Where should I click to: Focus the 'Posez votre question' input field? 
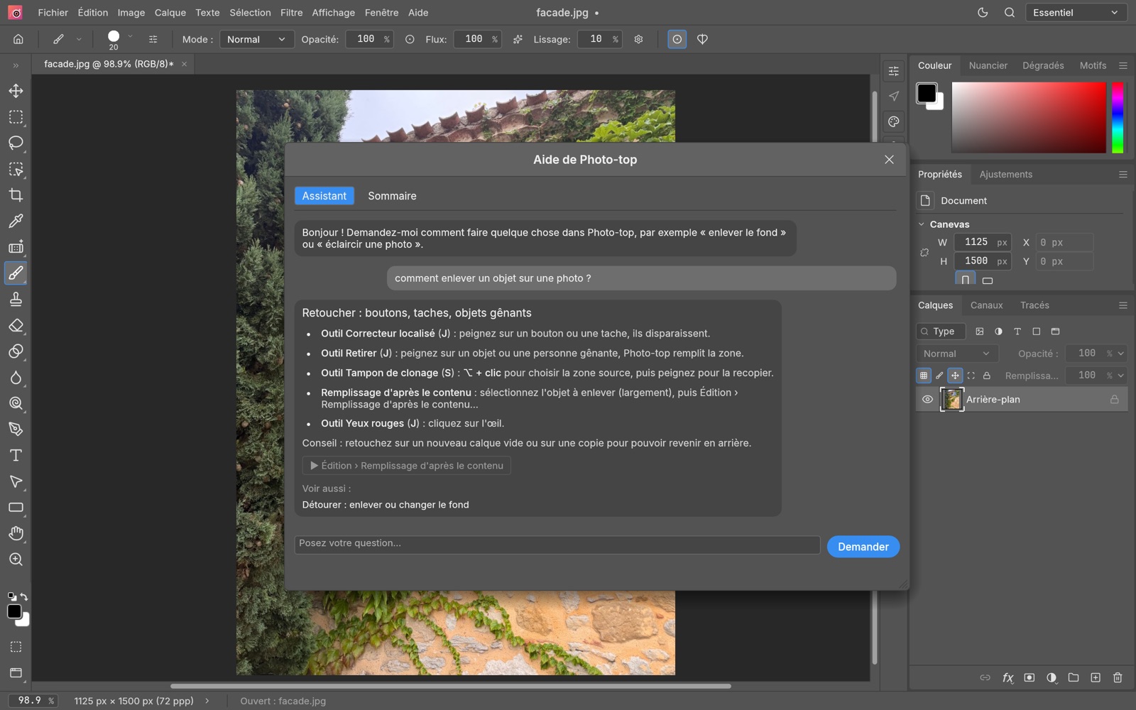(557, 544)
